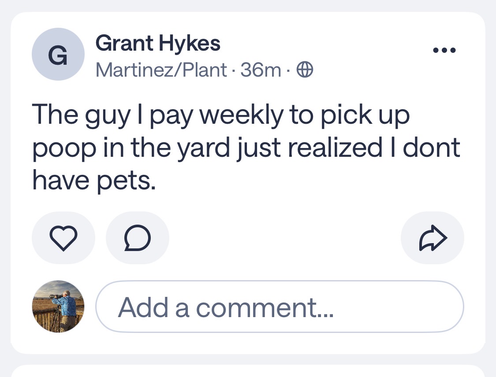Click the word "realized" in the post
Viewport: 496px width, 377px height.
click(335, 148)
